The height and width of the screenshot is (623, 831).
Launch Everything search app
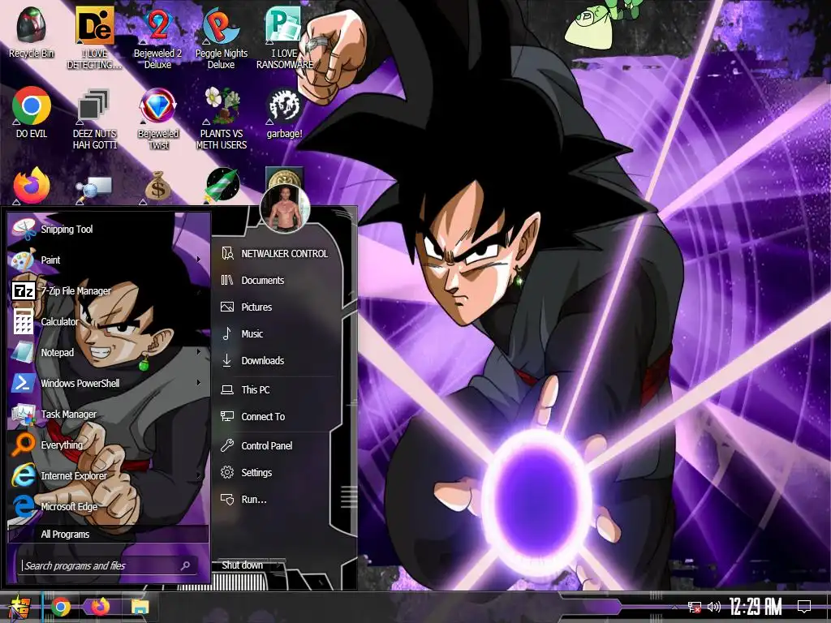point(109,445)
